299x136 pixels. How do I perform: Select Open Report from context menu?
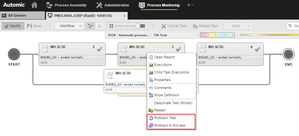click(x=164, y=57)
